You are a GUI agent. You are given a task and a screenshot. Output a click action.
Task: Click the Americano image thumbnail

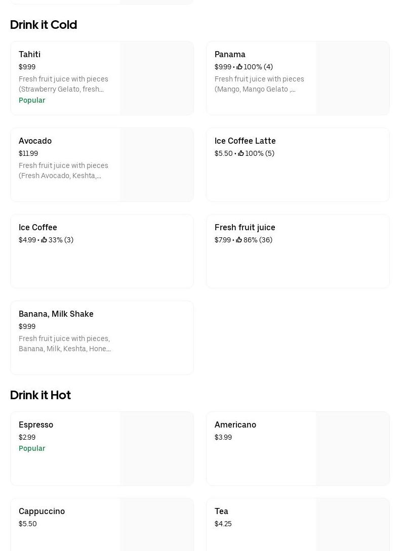point(352,448)
